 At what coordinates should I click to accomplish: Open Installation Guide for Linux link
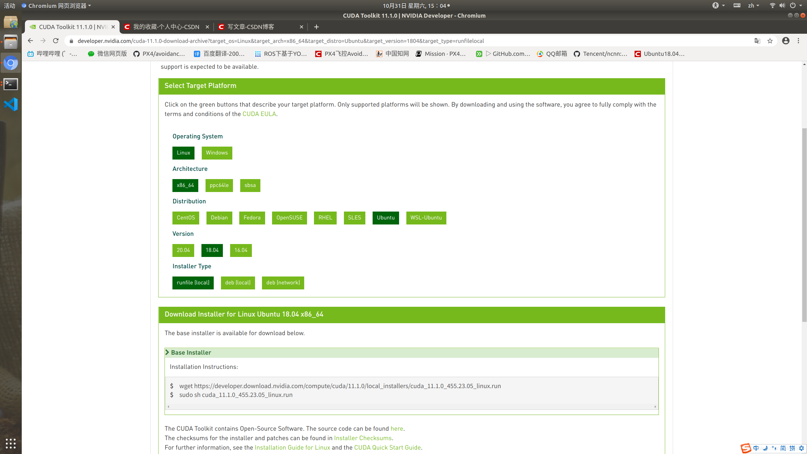292,448
